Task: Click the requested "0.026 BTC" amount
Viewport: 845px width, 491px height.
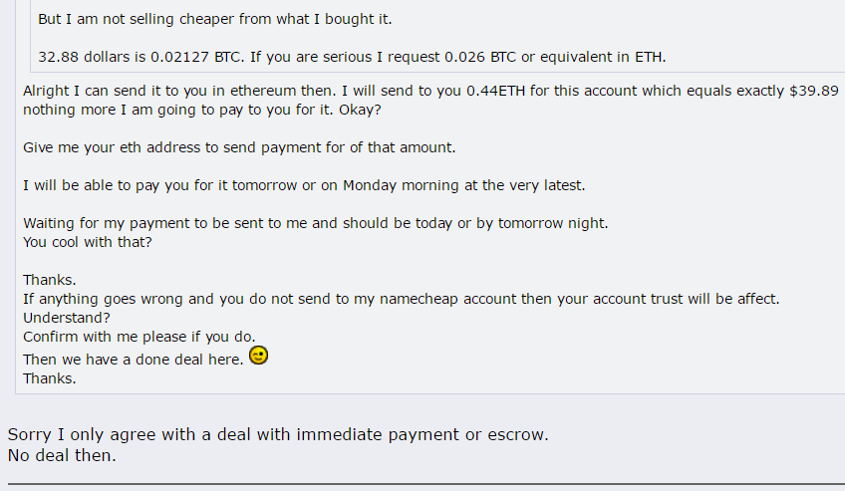Action: [x=480, y=57]
